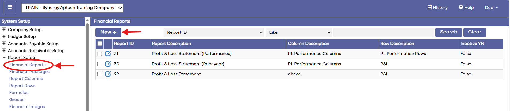This screenshot has width=510, height=111.
Task: Click the sidebar vertical scrollbar
Action: (x=87, y=66)
